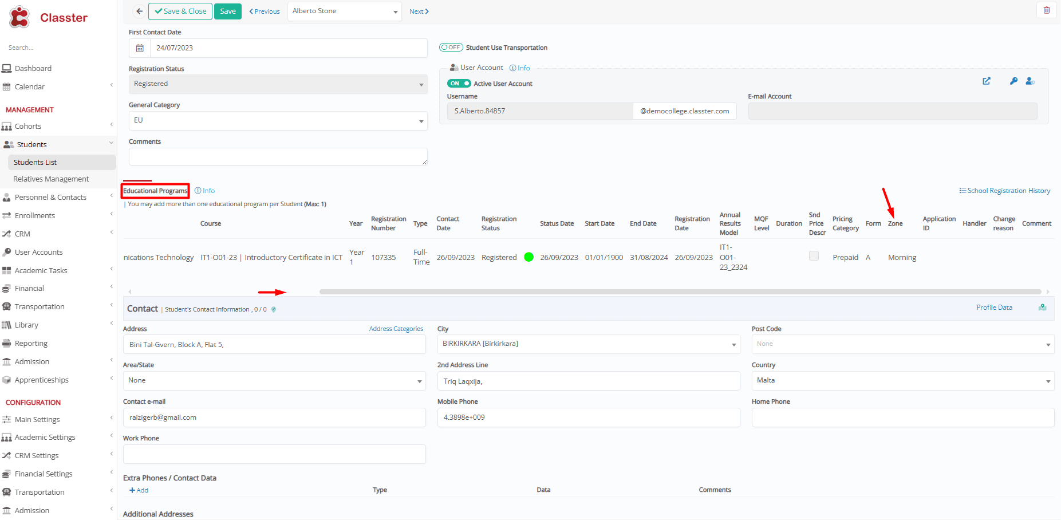The height and width of the screenshot is (520, 1061).
Task: Open the Post Code dropdown
Action: (x=903, y=344)
